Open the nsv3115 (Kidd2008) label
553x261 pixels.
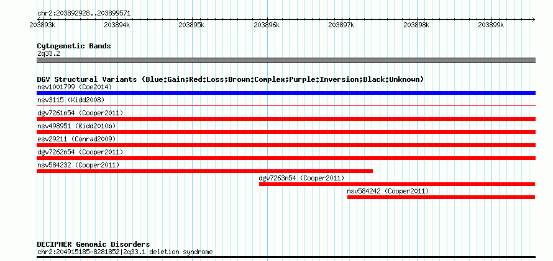coord(71,100)
